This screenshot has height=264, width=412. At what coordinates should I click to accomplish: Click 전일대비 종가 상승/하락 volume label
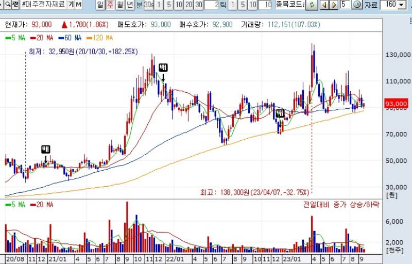(341, 205)
